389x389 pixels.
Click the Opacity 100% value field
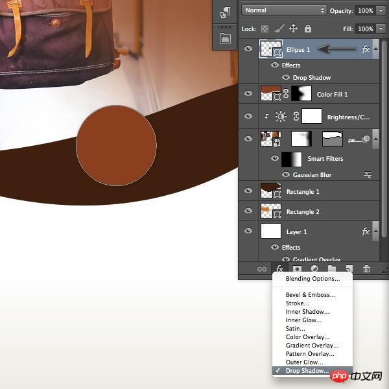(366, 10)
